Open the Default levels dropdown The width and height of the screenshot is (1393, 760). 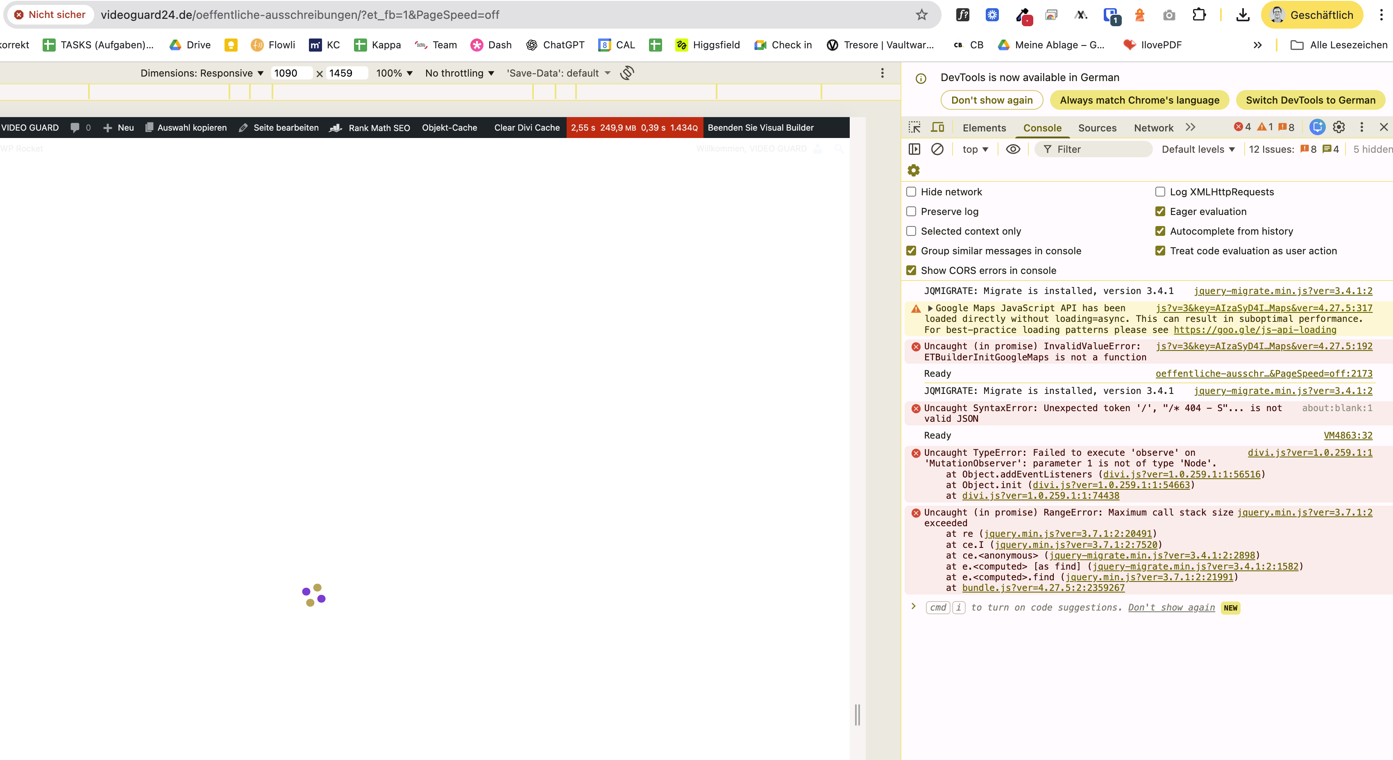pos(1198,149)
